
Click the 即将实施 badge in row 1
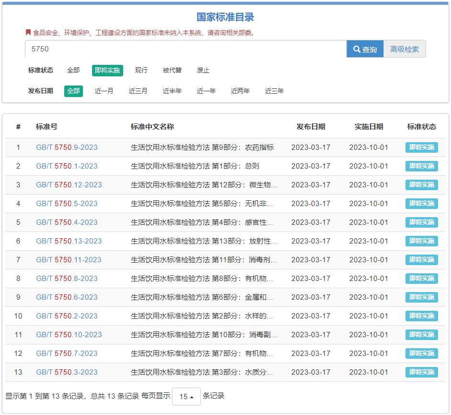(421, 147)
